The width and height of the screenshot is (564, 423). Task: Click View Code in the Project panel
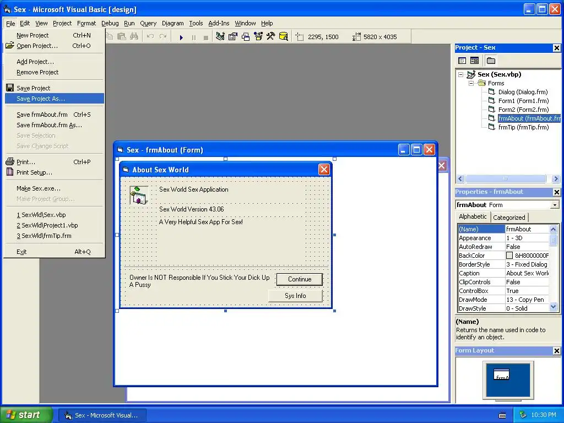click(462, 61)
